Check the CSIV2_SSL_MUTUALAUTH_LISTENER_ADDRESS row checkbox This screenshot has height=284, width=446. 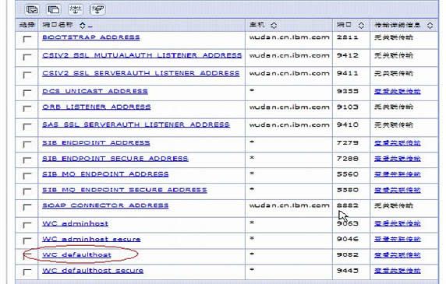[27, 57]
